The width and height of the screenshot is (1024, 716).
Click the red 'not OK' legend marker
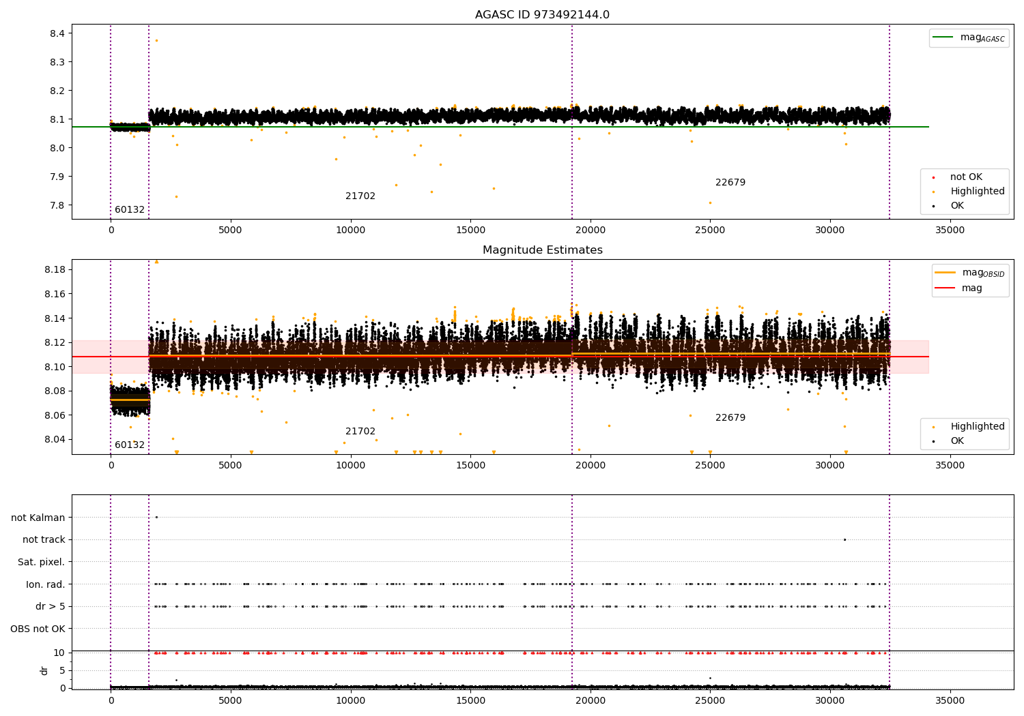933,177
